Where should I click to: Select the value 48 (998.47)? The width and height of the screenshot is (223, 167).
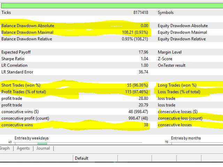pos(138,112)
